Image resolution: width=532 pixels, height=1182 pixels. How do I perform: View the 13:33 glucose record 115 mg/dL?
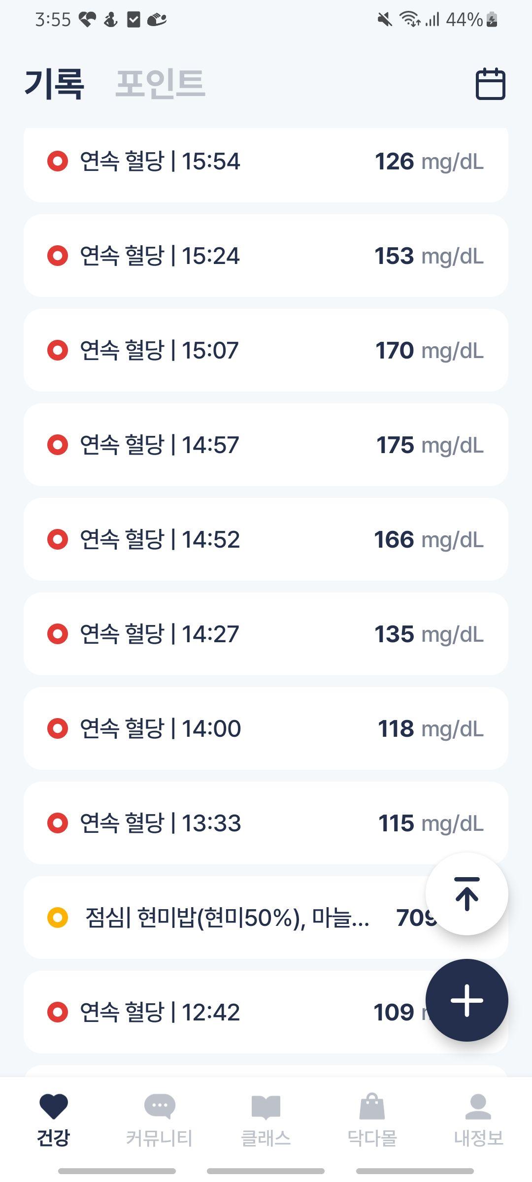tap(266, 823)
